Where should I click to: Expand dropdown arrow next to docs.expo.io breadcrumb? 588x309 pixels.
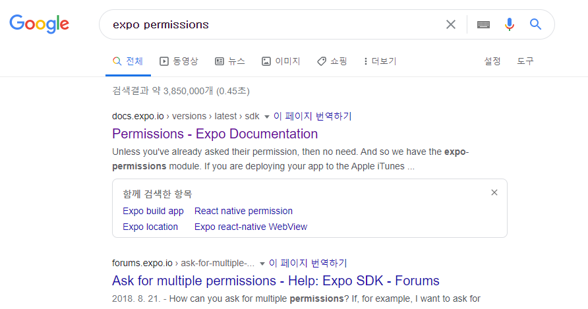pyautogui.click(x=266, y=117)
